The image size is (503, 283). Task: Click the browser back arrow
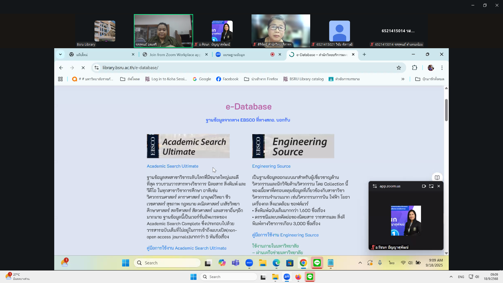tap(61, 68)
